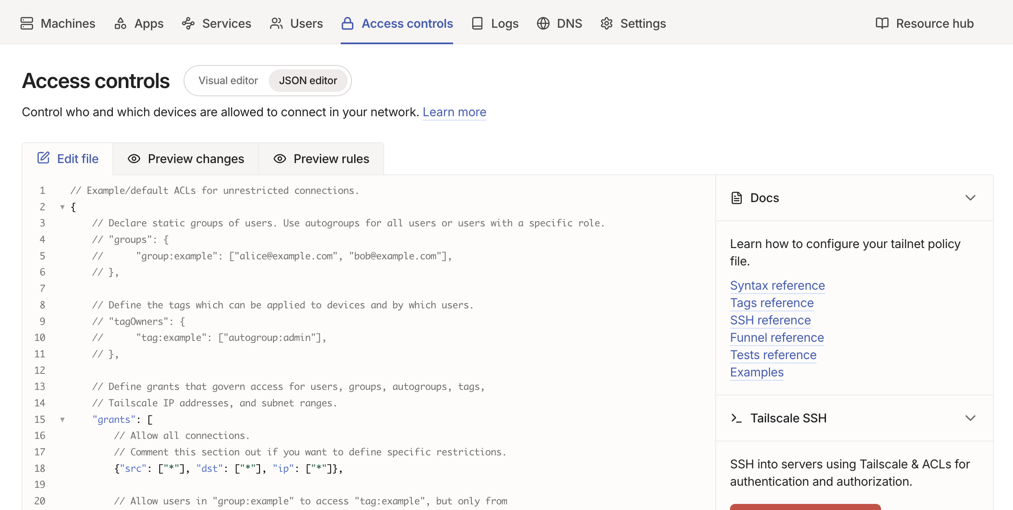Click the Settings gear icon

tap(606, 23)
